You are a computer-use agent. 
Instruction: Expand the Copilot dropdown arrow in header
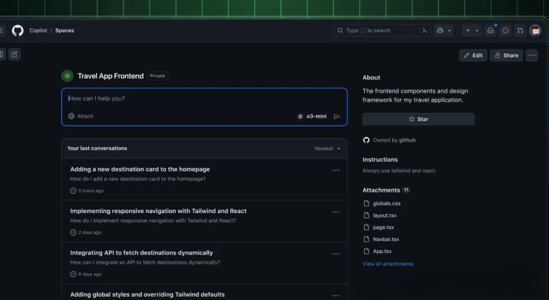tap(449, 31)
